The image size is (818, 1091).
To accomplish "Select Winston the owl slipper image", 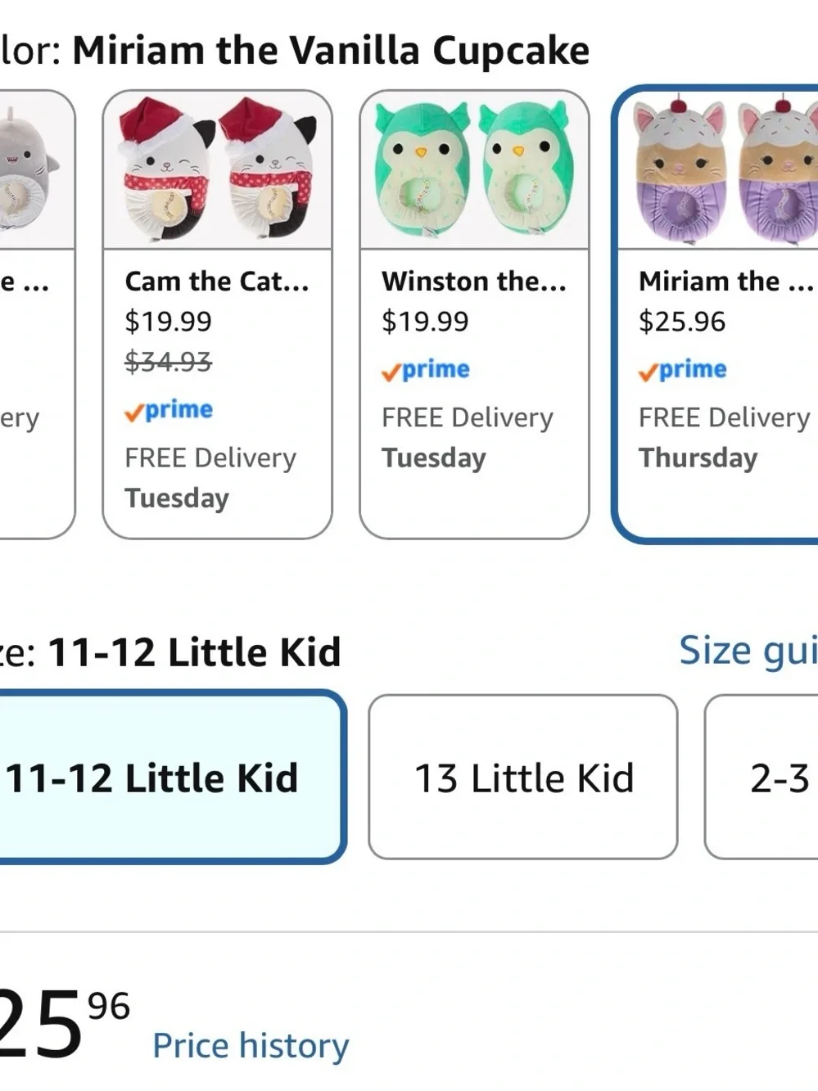I will point(474,169).
